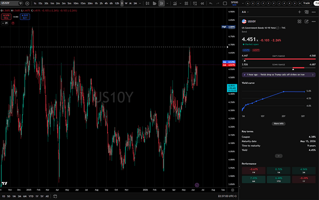This screenshot has height=200, width=319.
Task: Click the purple lightning event marker
Action: click(197, 185)
